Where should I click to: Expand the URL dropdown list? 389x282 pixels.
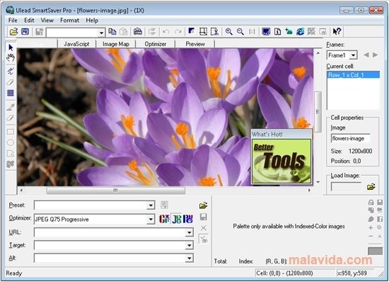(189, 232)
